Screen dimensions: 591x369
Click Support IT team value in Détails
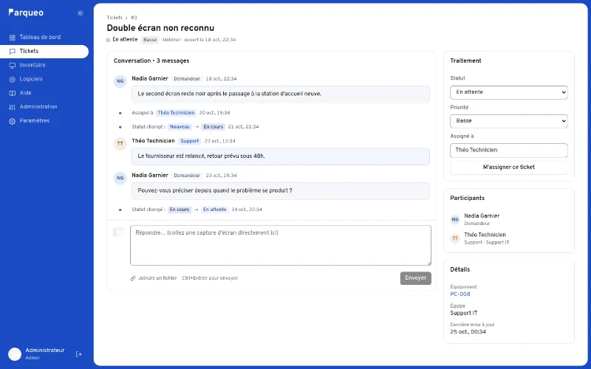coord(464,313)
